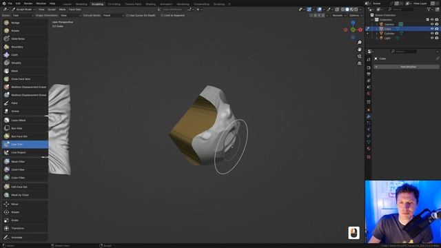Viewport: 441px width, 248px height.
Task: Switch to Layout workspace tab
Action: [68, 4]
